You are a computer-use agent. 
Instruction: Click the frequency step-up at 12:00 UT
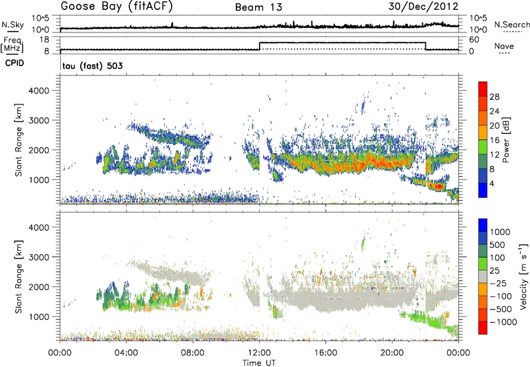260,46
